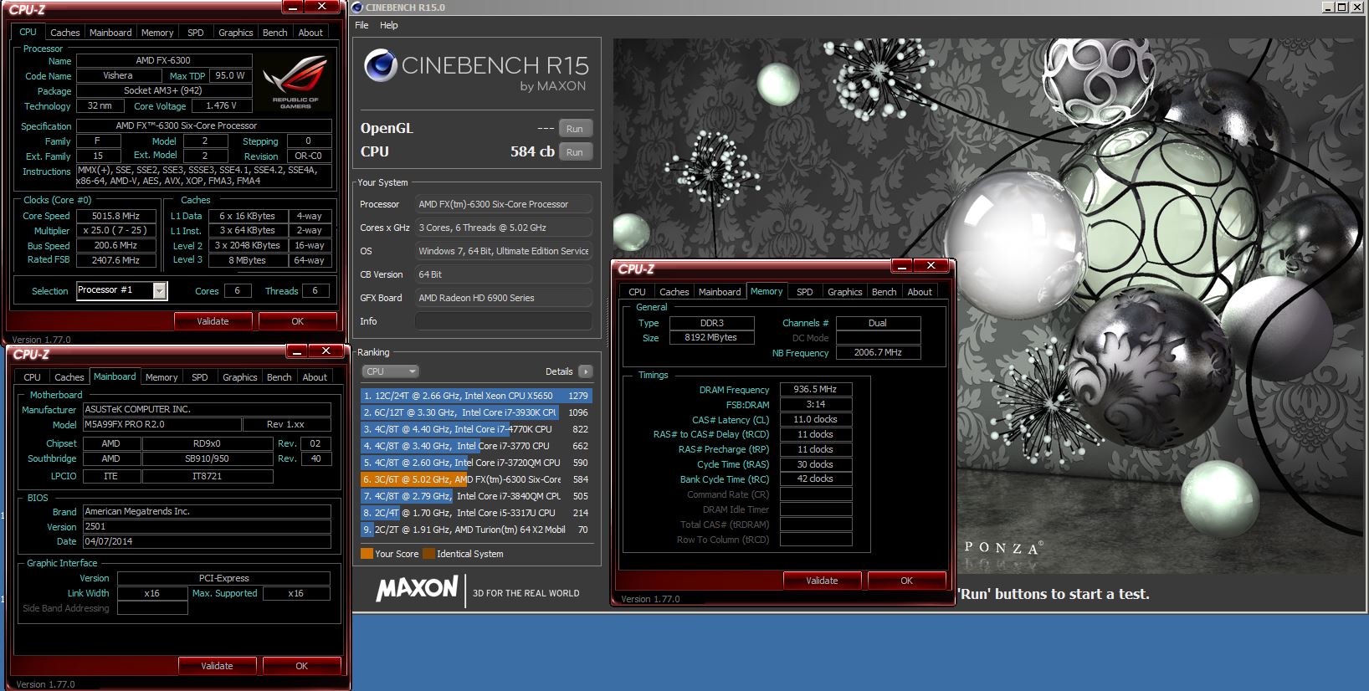Run the CPU benchmark

[x=575, y=152]
